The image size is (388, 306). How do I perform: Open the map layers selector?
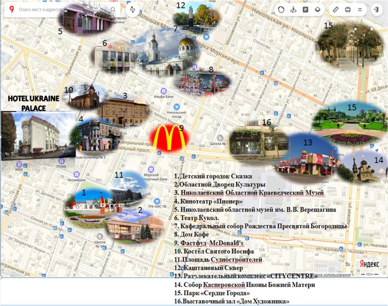pos(317,10)
